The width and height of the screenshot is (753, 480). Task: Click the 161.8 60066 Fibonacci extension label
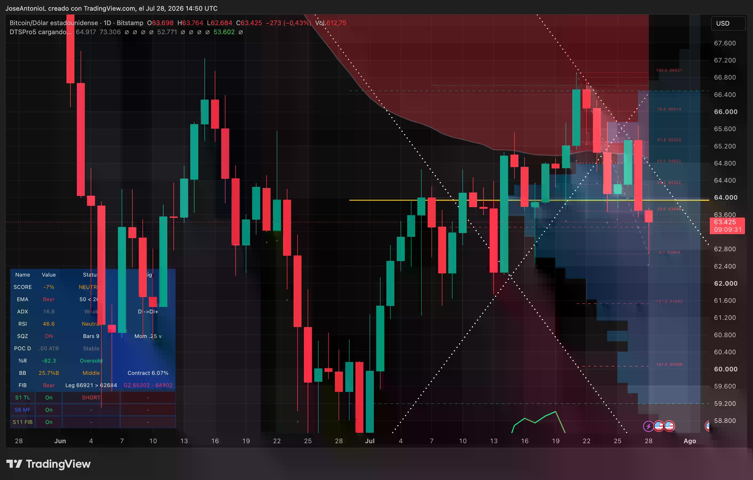pos(669,364)
